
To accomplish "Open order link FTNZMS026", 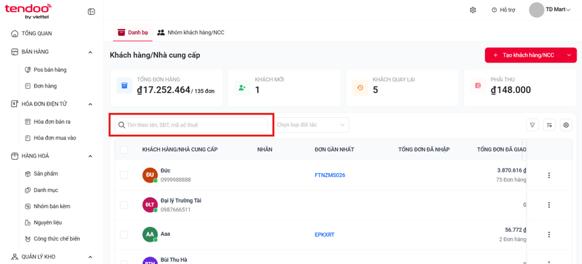I will point(329,175).
